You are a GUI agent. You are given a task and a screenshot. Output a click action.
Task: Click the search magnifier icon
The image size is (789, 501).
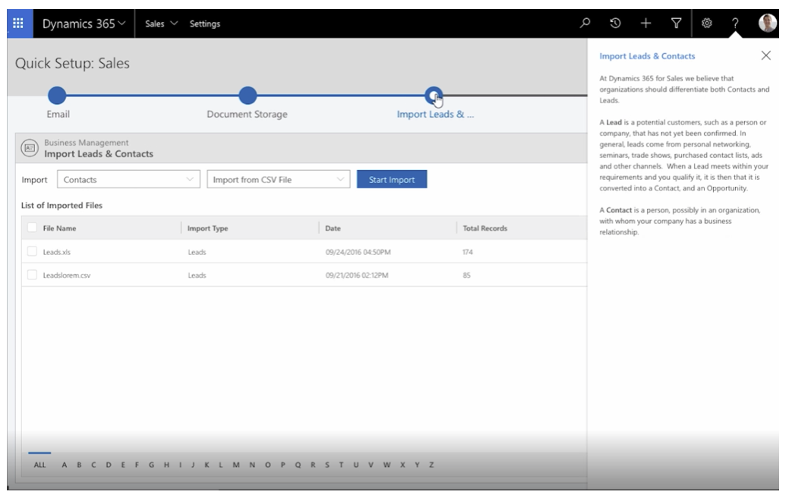point(585,23)
